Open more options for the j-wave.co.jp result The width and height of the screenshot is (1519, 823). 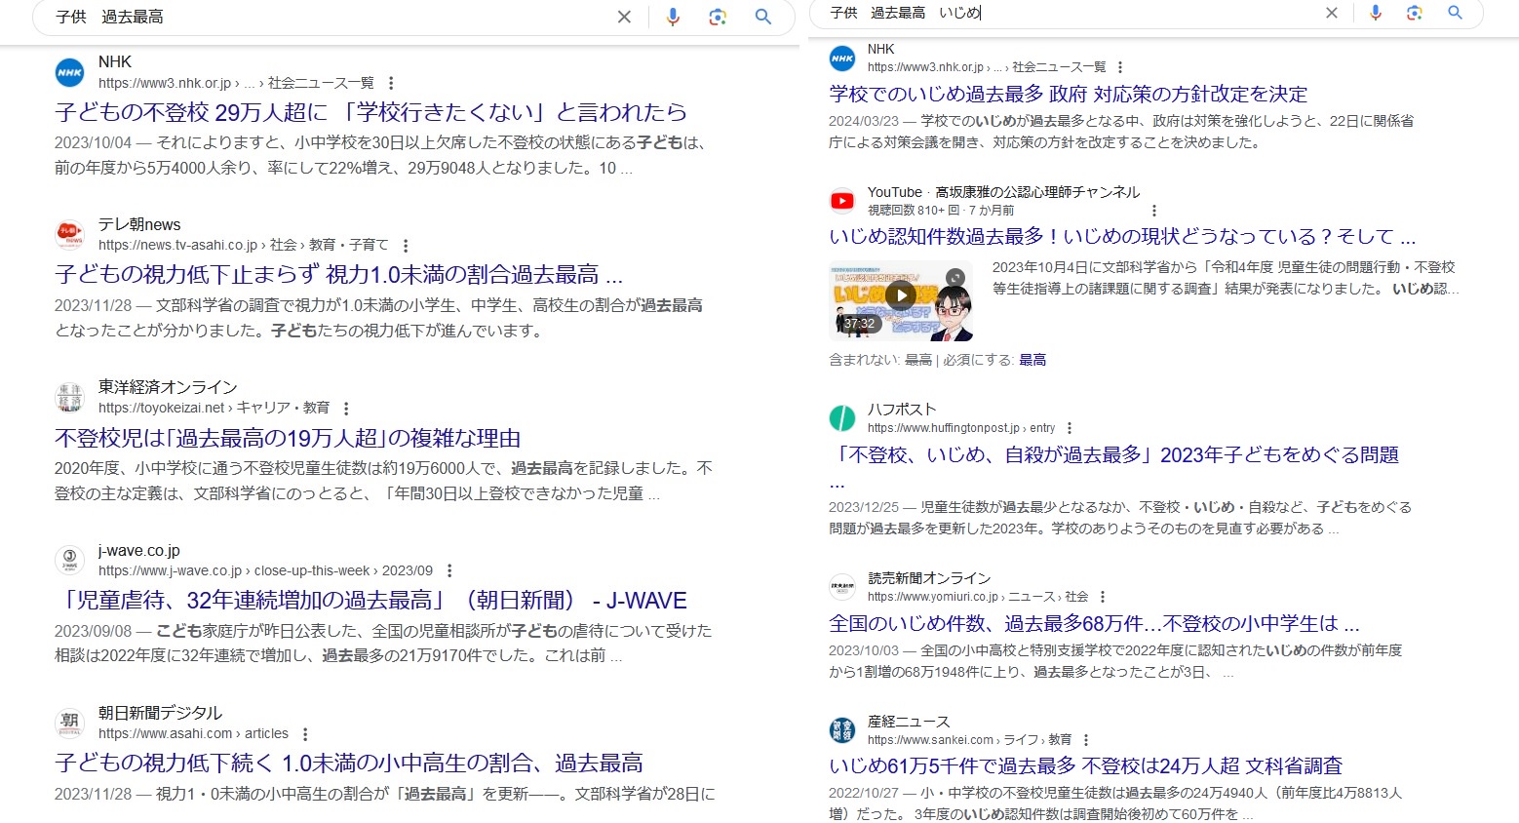tap(449, 570)
